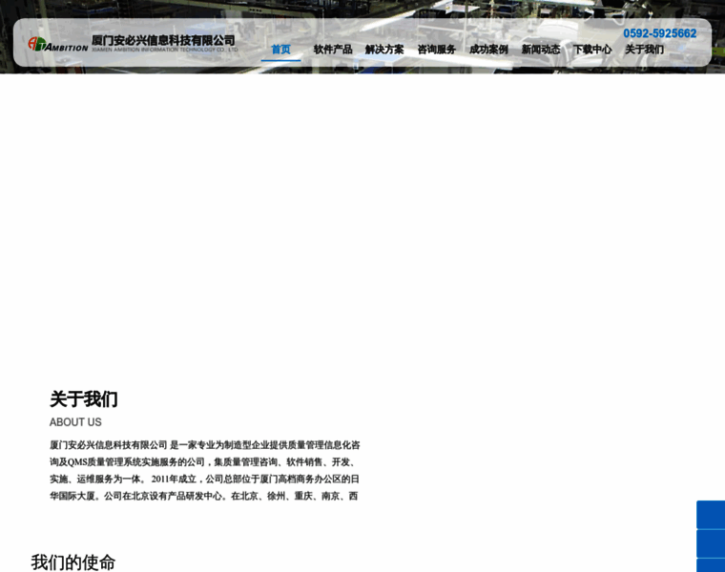725x572 pixels.
Task: Go to the 解决方案 page
Action: [x=384, y=50]
